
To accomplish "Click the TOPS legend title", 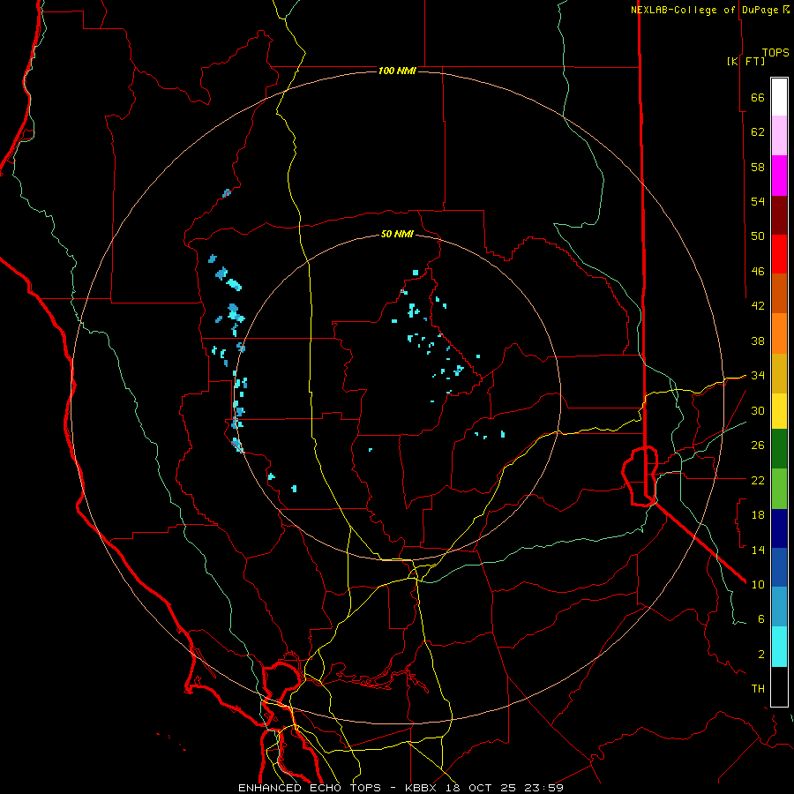I will pos(775,53).
